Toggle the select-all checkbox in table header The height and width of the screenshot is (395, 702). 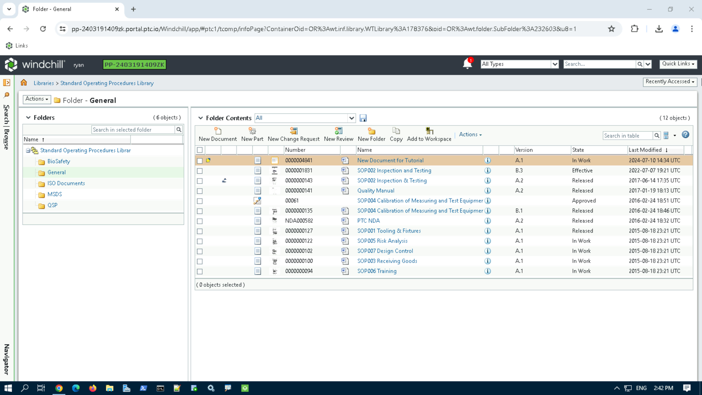point(200,150)
